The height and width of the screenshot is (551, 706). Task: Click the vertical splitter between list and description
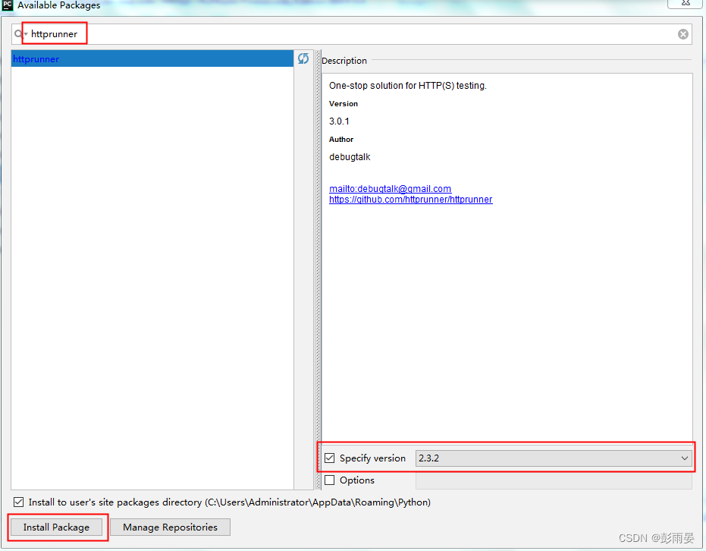coord(318,269)
